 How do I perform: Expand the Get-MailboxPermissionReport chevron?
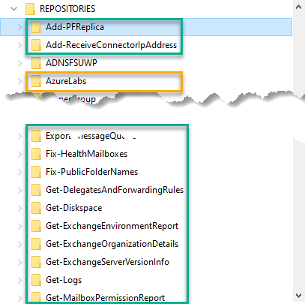pos(20,298)
